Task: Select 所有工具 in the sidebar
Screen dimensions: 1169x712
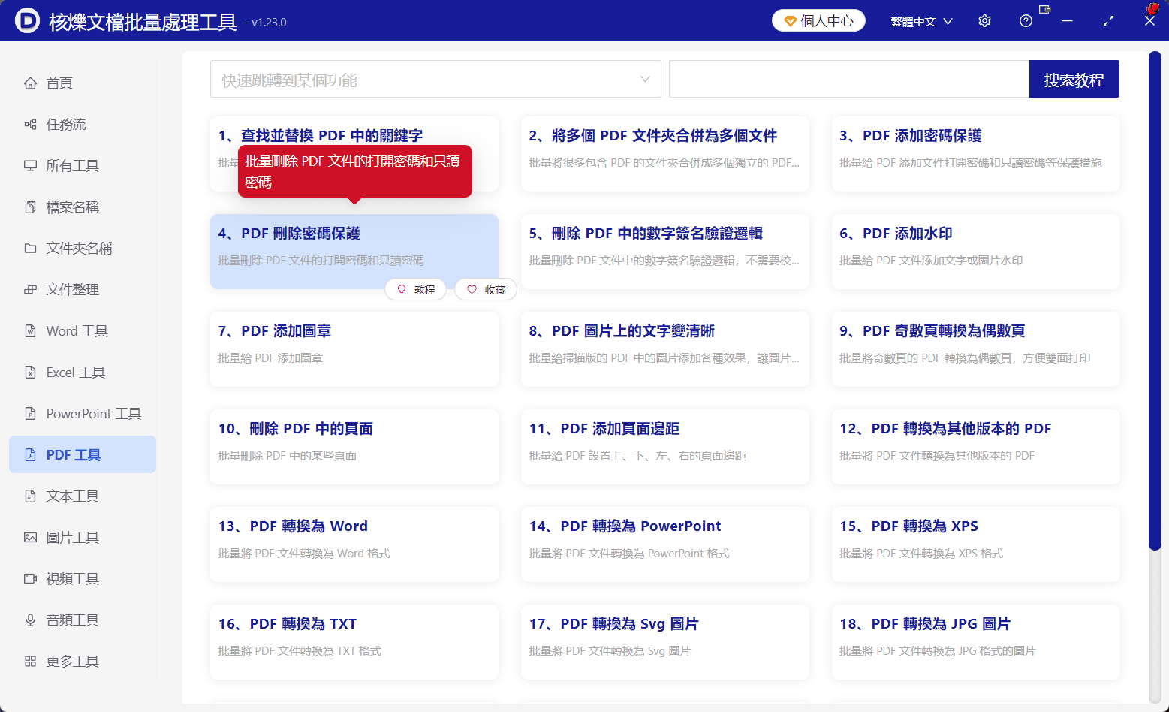Action: 83,165
